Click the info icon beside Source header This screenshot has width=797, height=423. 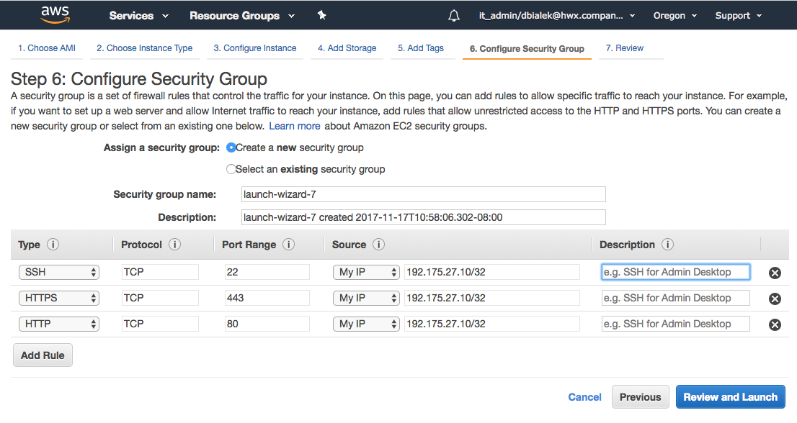point(378,245)
